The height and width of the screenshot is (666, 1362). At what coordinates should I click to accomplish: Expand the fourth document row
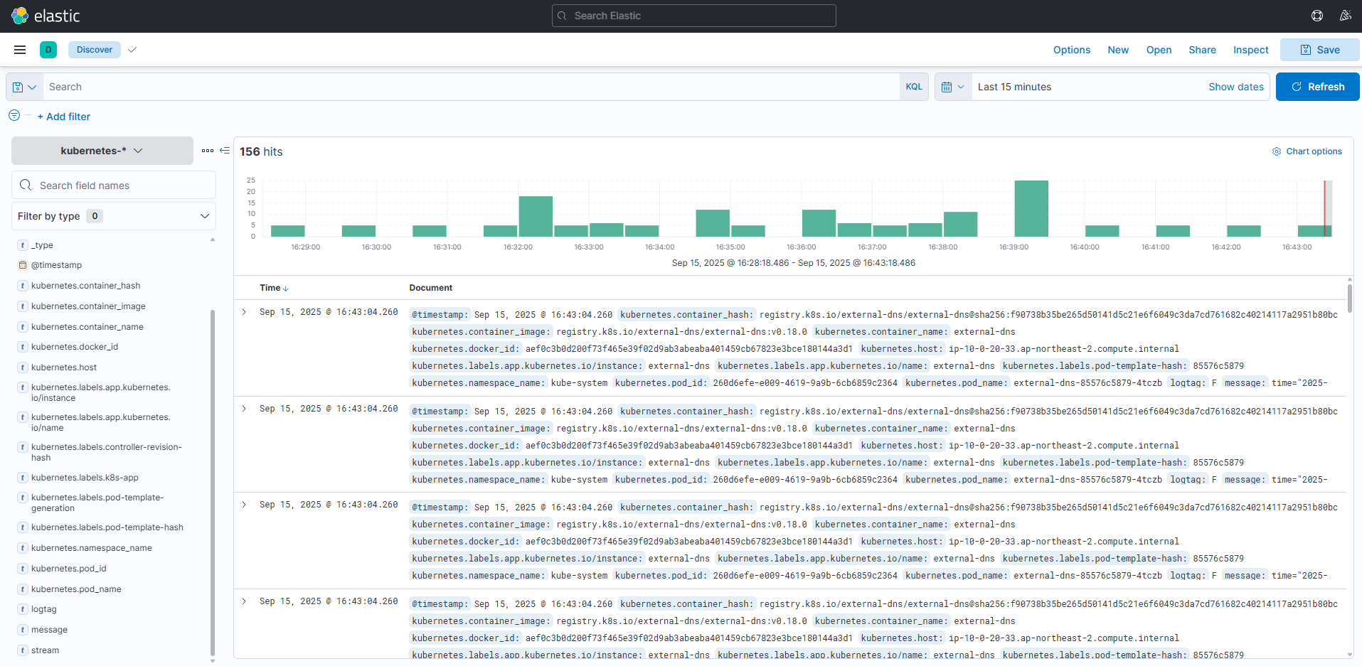click(244, 601)
